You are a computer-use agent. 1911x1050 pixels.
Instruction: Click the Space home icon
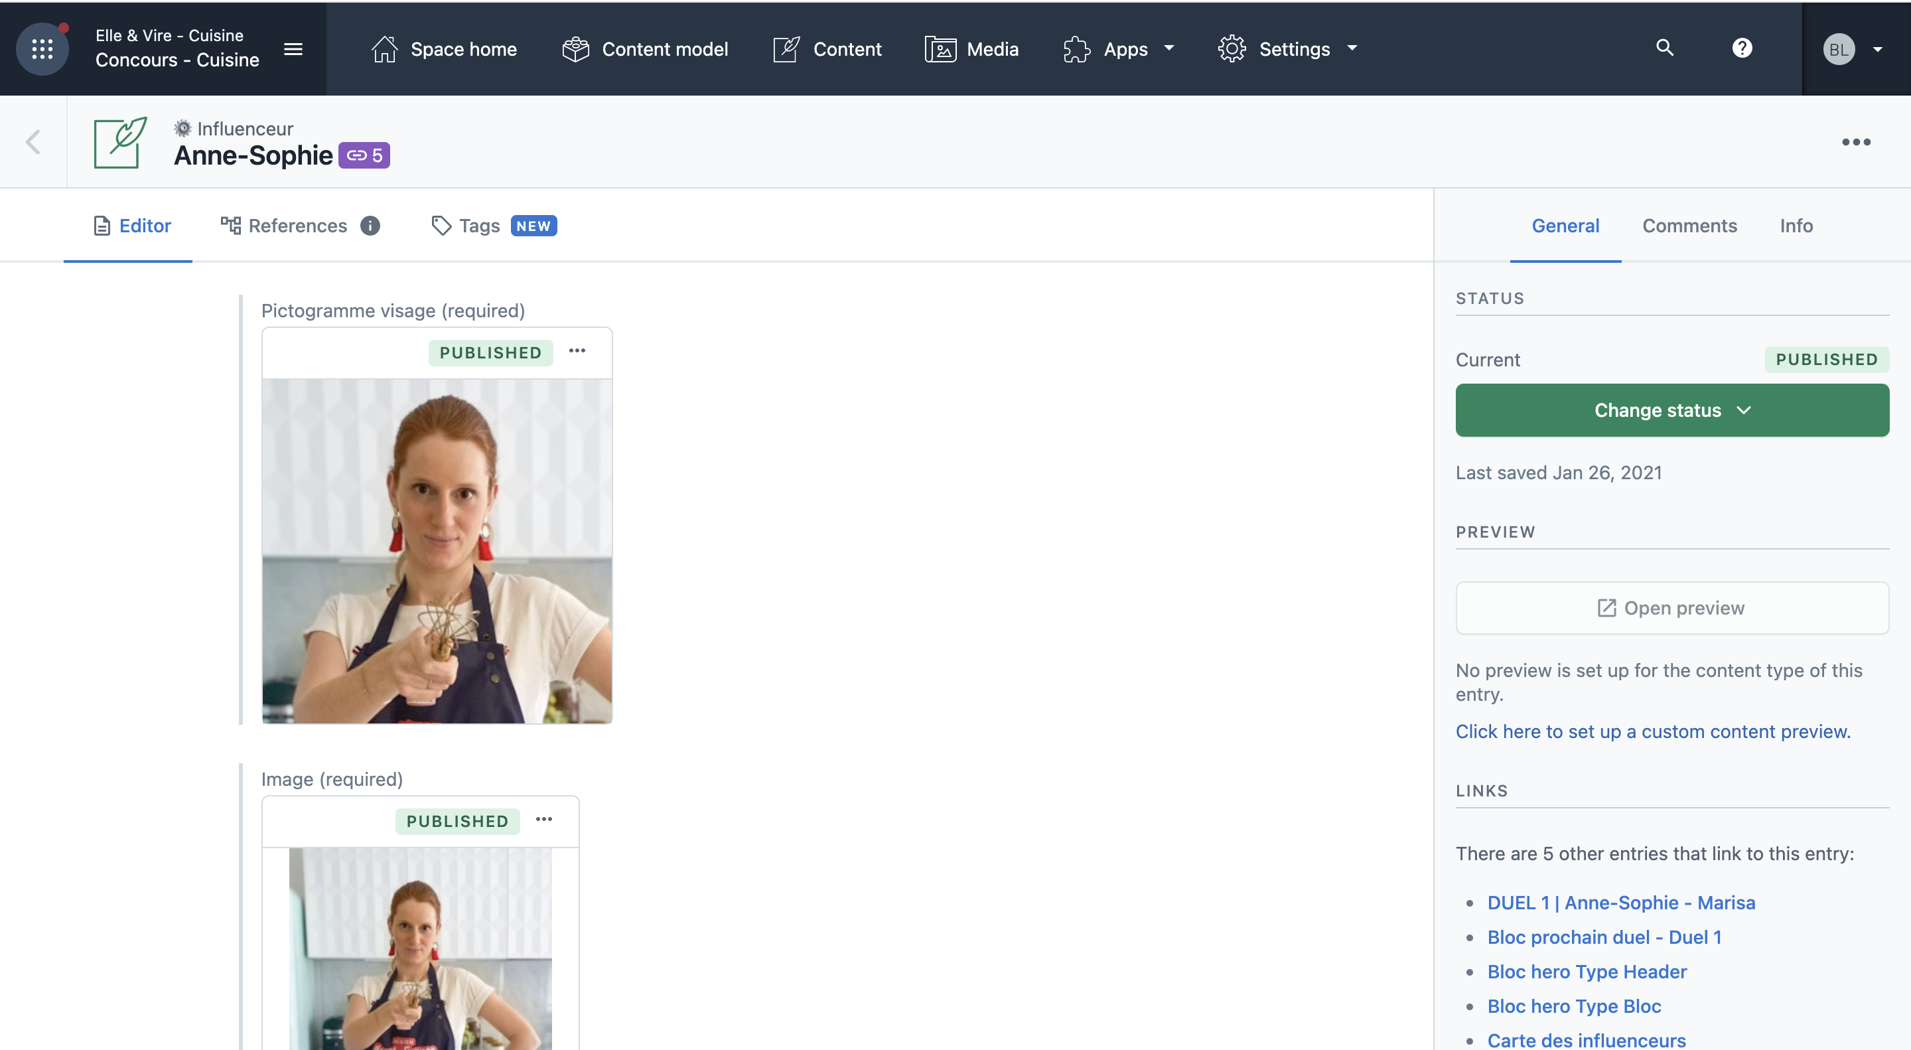pos(384,49)
